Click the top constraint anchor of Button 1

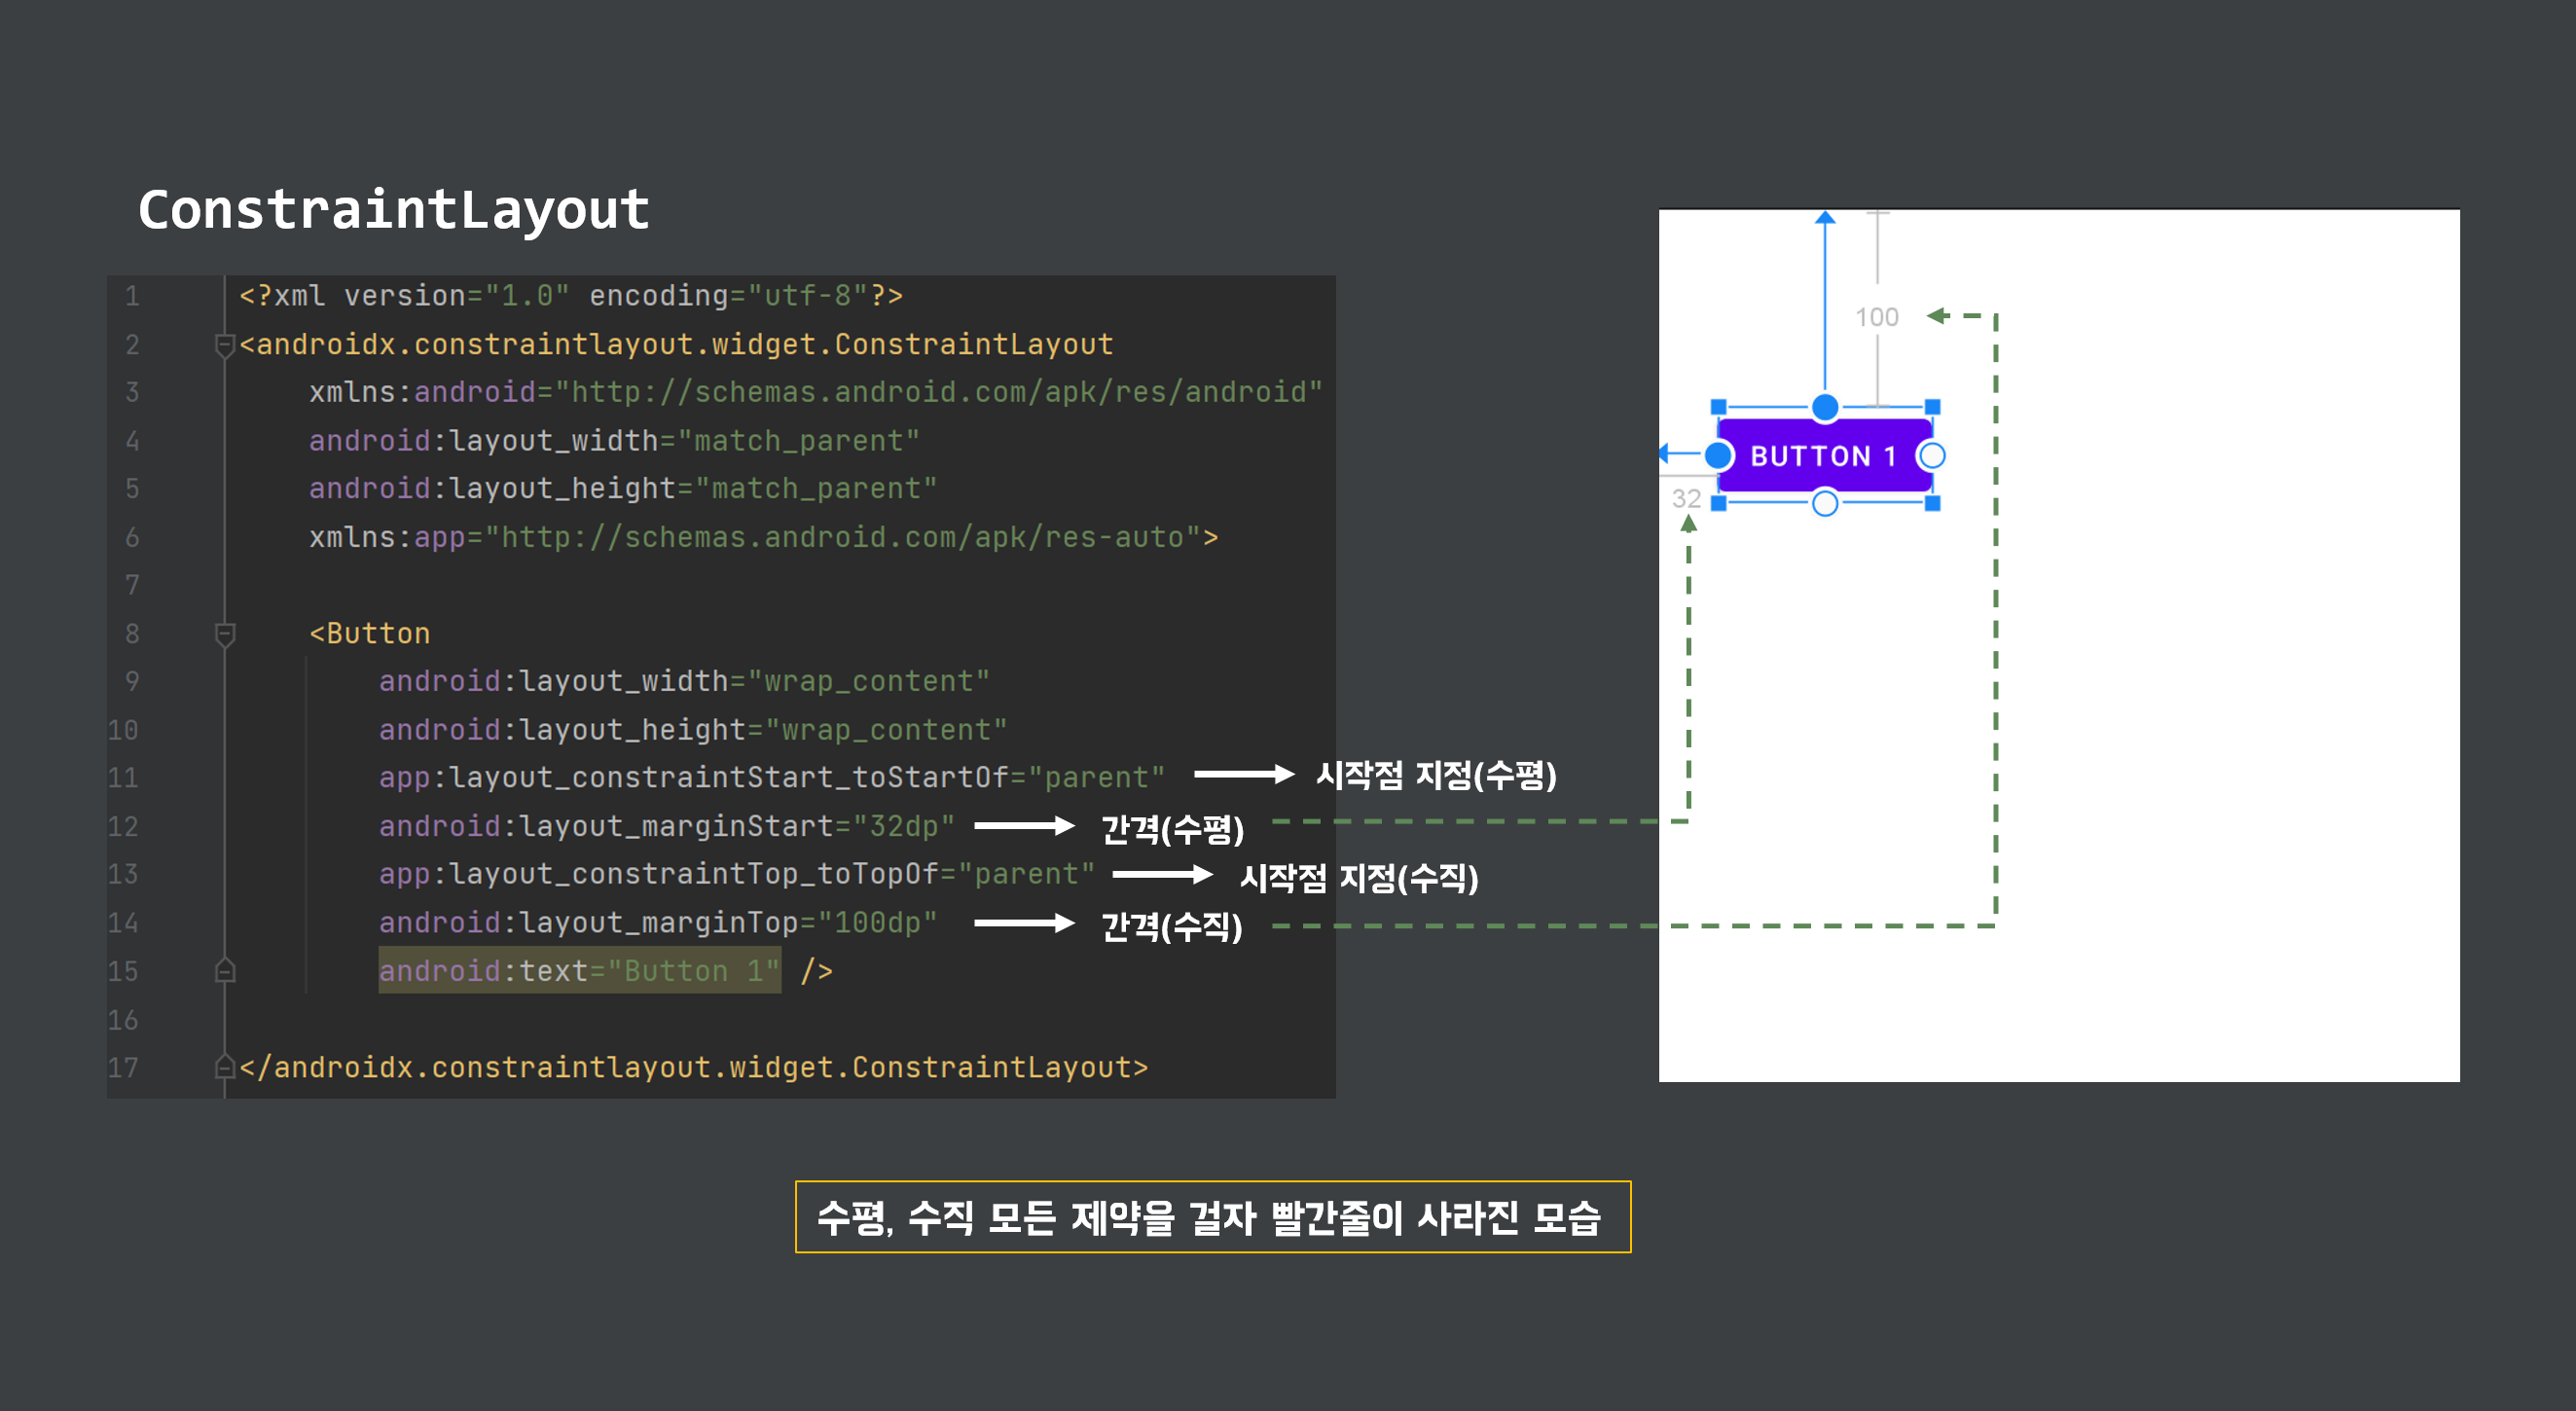pos(1824,407)
